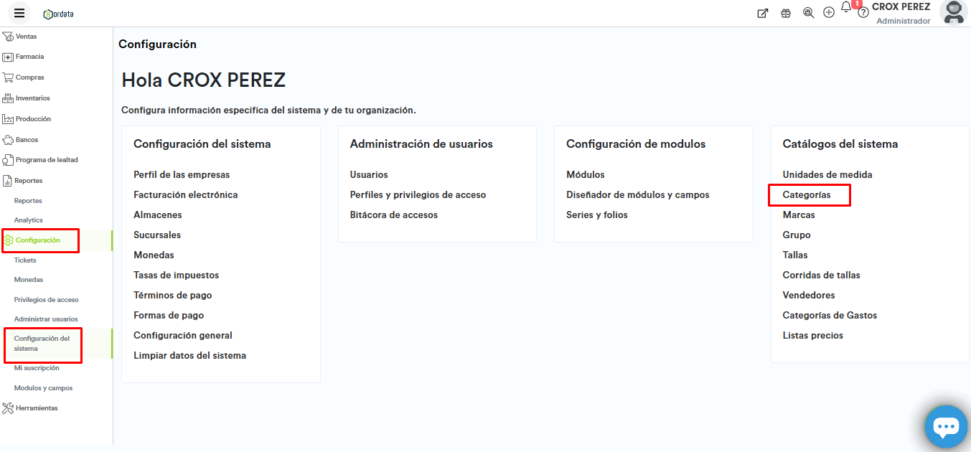Open the external link icon in header

click(763, 13)
